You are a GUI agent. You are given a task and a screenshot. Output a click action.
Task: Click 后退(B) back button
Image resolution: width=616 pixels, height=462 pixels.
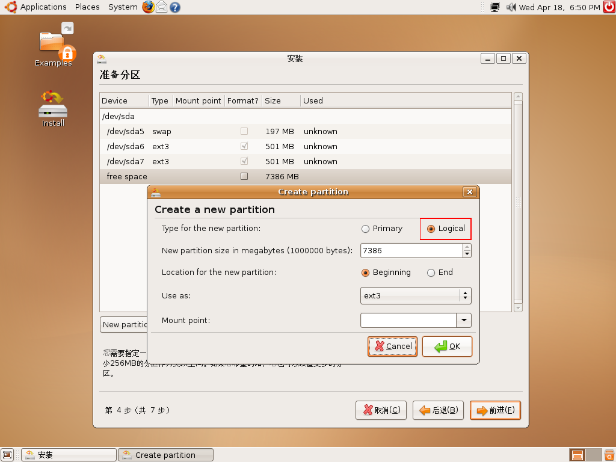point(438,410)
